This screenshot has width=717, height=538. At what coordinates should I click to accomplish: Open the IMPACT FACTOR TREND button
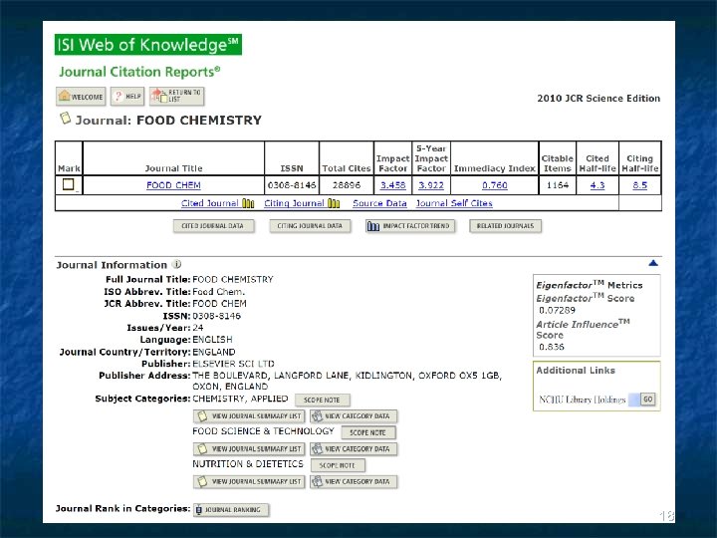[410, 226]
